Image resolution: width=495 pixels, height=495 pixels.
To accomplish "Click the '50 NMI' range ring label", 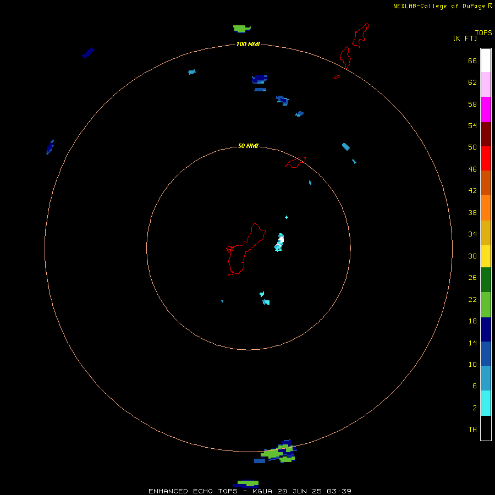I will 248,146.
